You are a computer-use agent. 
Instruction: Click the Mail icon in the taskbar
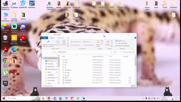pyautogui.click(x=55, y=98)
